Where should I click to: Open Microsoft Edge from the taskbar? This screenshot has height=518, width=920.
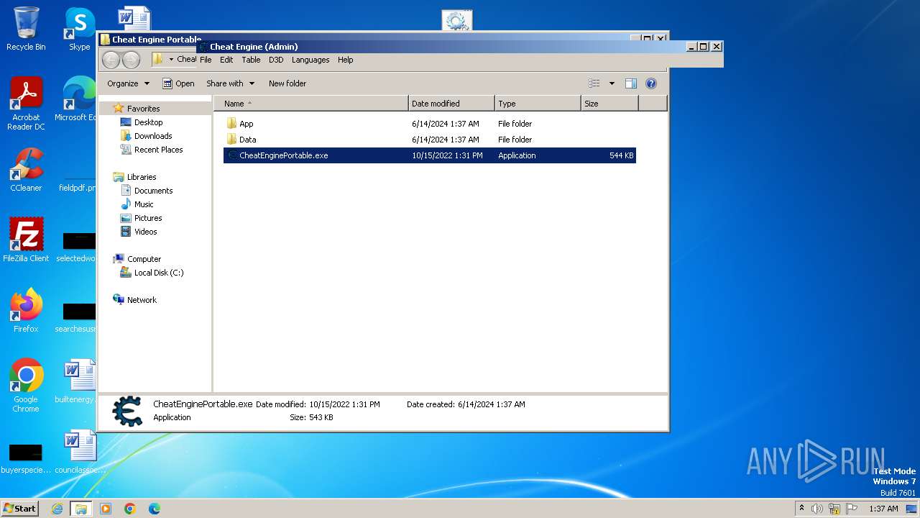(x=155, y=509)
